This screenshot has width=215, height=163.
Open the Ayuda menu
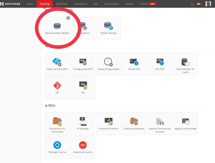[x=129, y=4]
